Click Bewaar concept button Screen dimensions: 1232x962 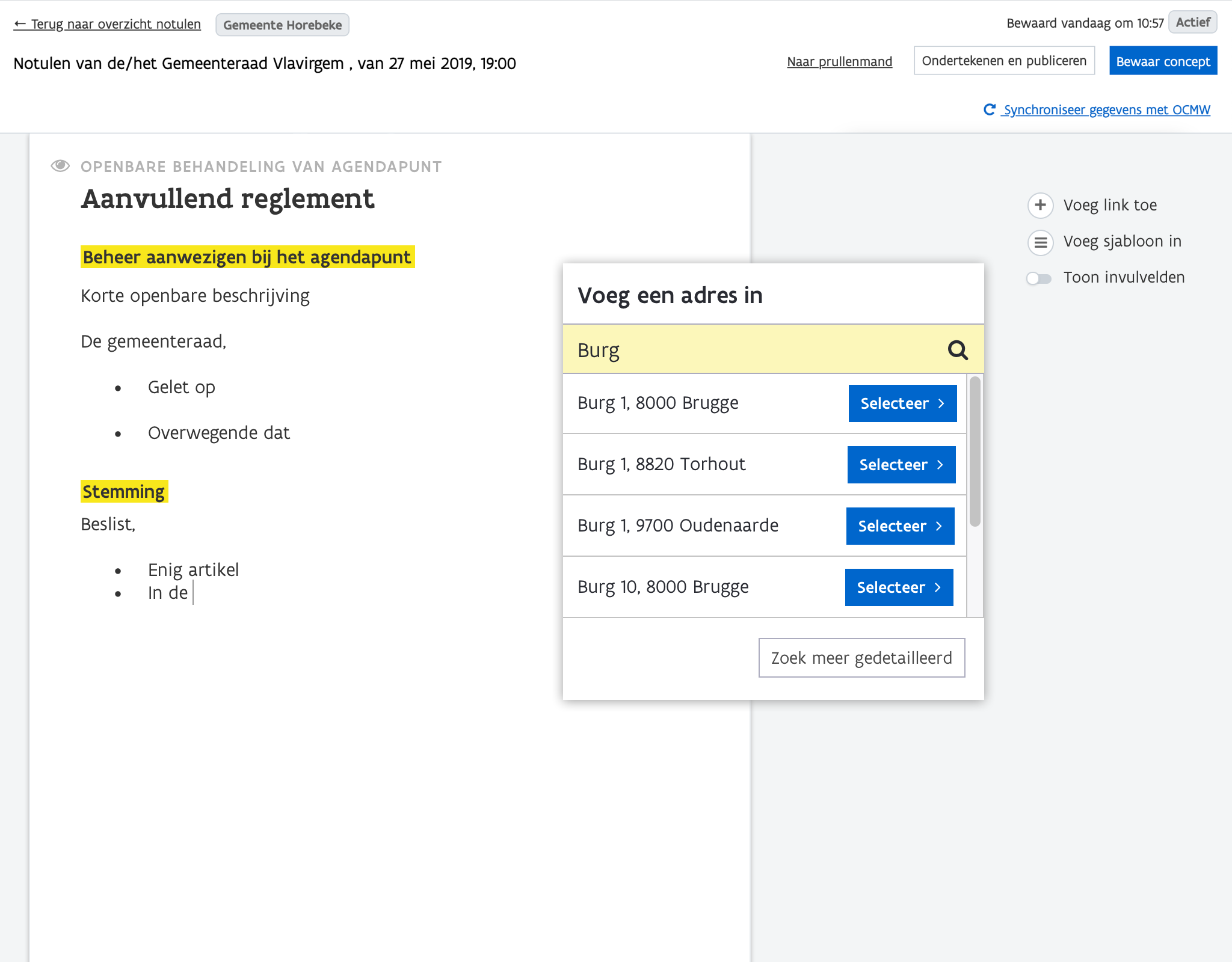coord(1162,61)
